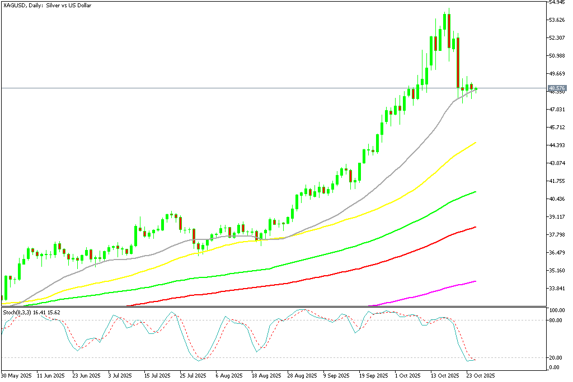Screen dimensions: 573x382
Task: Click the XAGUSD Daily chart title label
Action: click(48, 5)
